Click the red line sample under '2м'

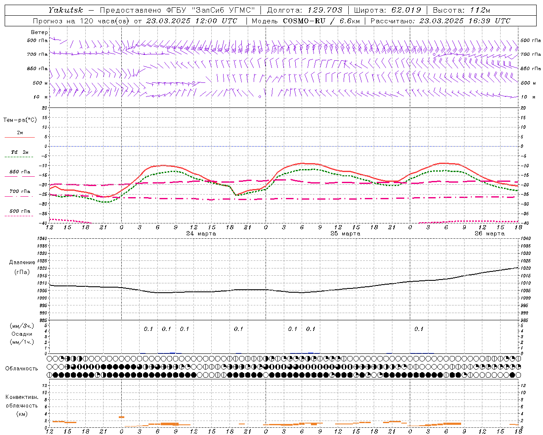(20, 138)
